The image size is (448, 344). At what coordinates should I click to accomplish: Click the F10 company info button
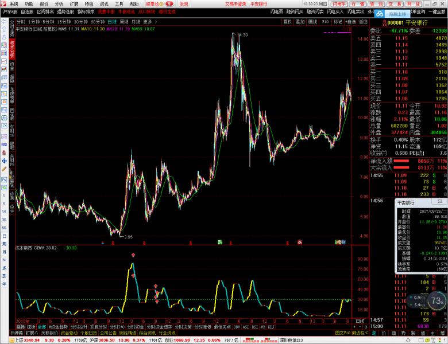pyautogui.click(x=325, y=22)
